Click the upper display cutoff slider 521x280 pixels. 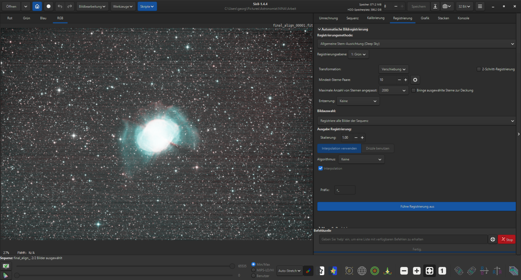pyautogui.click(x=232, y=266)
